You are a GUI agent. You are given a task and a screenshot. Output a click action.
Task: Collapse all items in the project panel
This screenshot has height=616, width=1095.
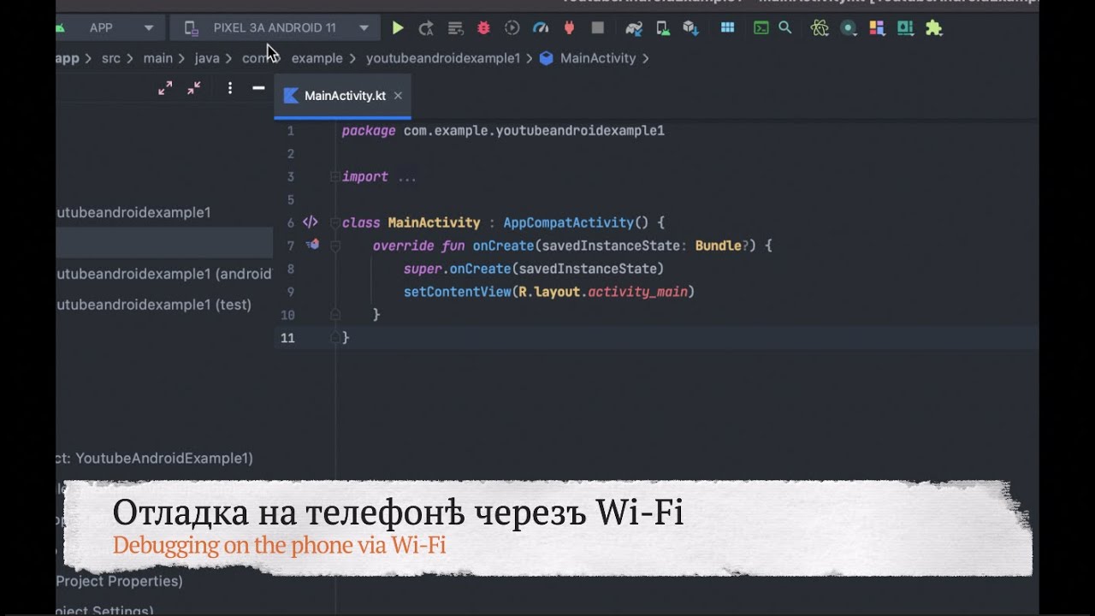194,88
